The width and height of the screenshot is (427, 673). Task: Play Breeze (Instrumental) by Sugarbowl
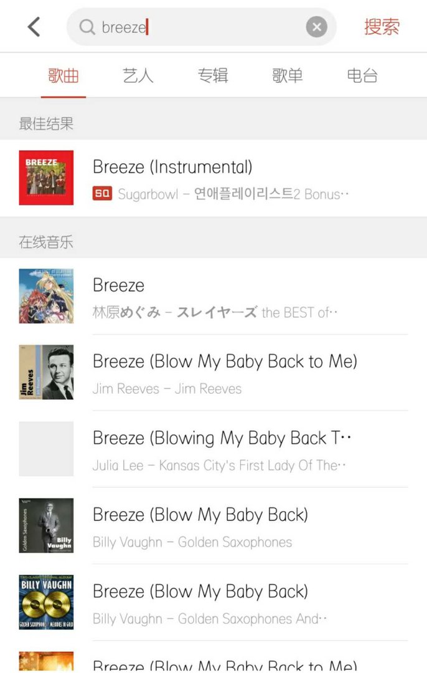pyautogui.click(x=172, y=167)
